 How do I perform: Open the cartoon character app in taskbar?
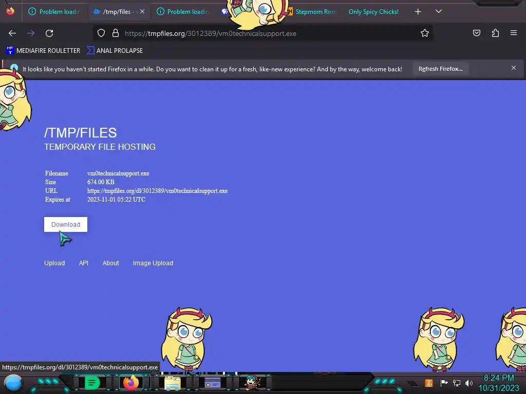click(252, 383)
